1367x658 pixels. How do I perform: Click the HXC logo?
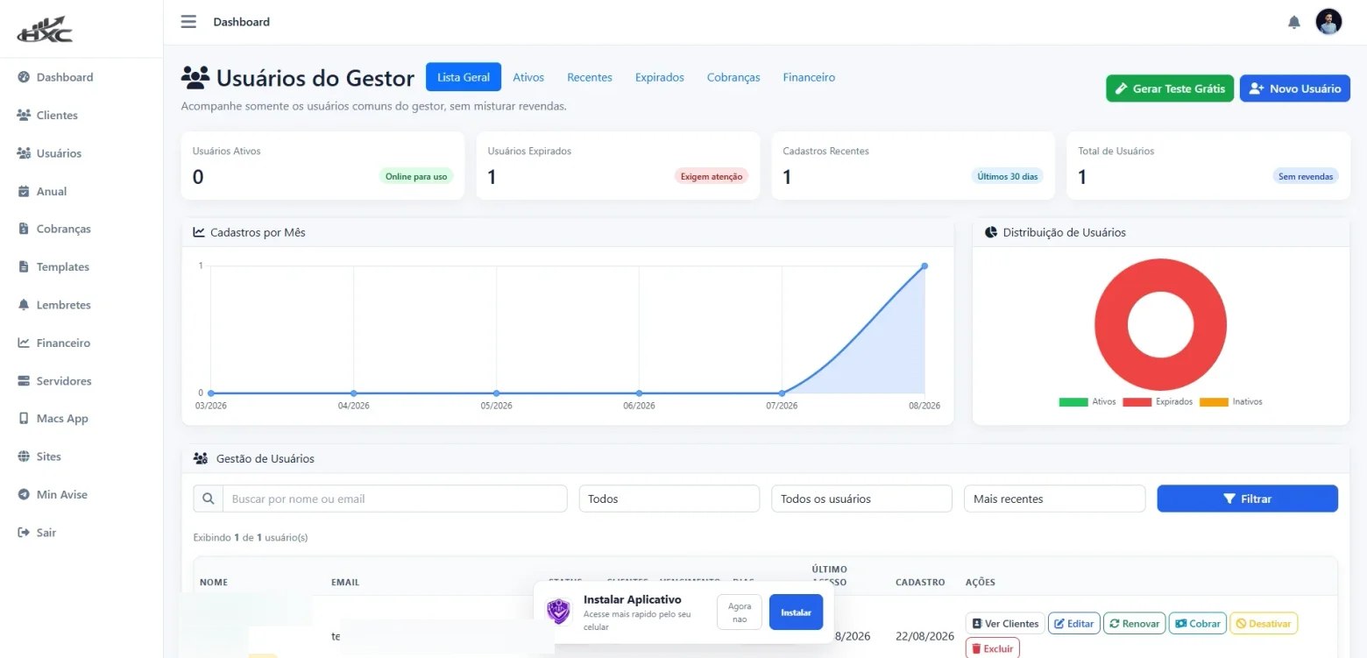point(45,29)
